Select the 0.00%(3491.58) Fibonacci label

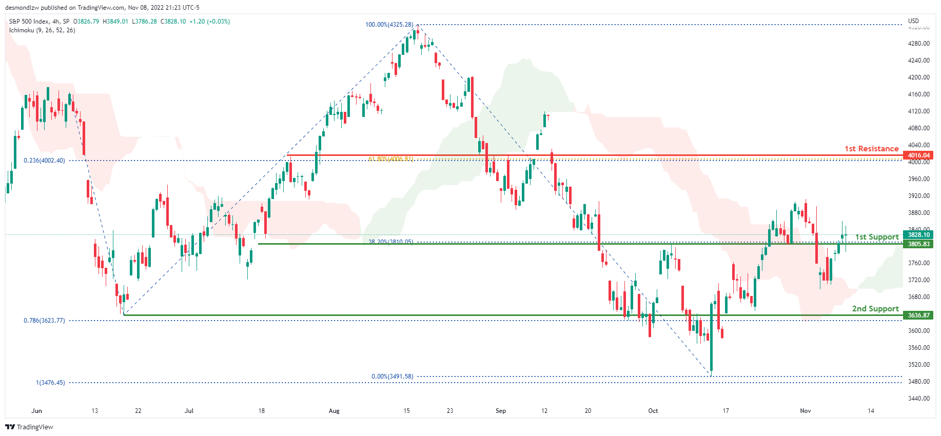point(392,376)
